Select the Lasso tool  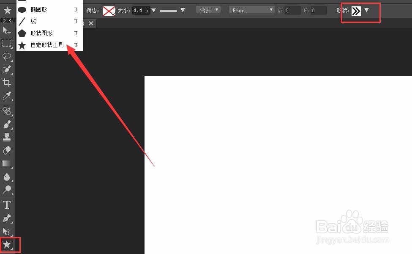(7, 57)
